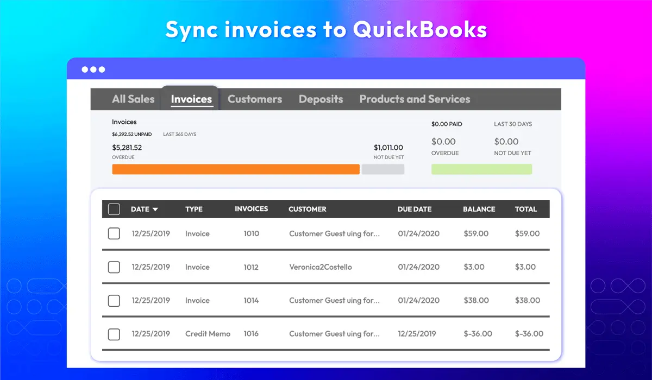Click the TYPE column header
Viewport: 652px width, 380px height.
(194, 209)
